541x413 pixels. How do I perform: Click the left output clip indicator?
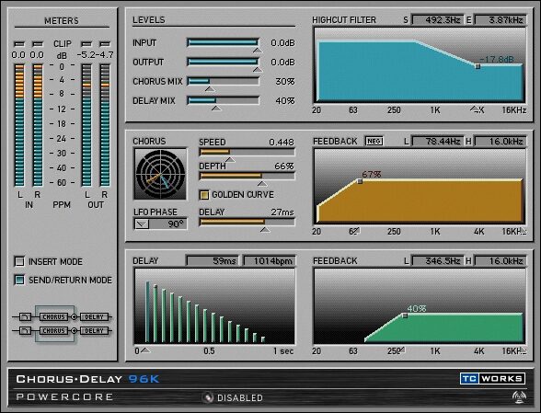[x=86, y=44]
